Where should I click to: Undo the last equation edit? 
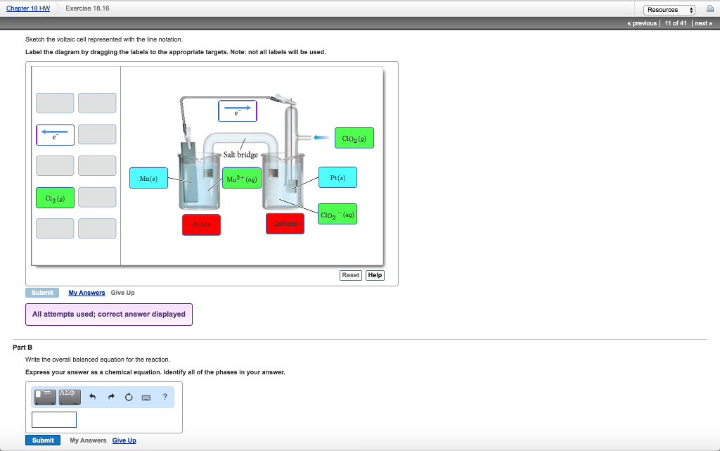tap(92, 398)
